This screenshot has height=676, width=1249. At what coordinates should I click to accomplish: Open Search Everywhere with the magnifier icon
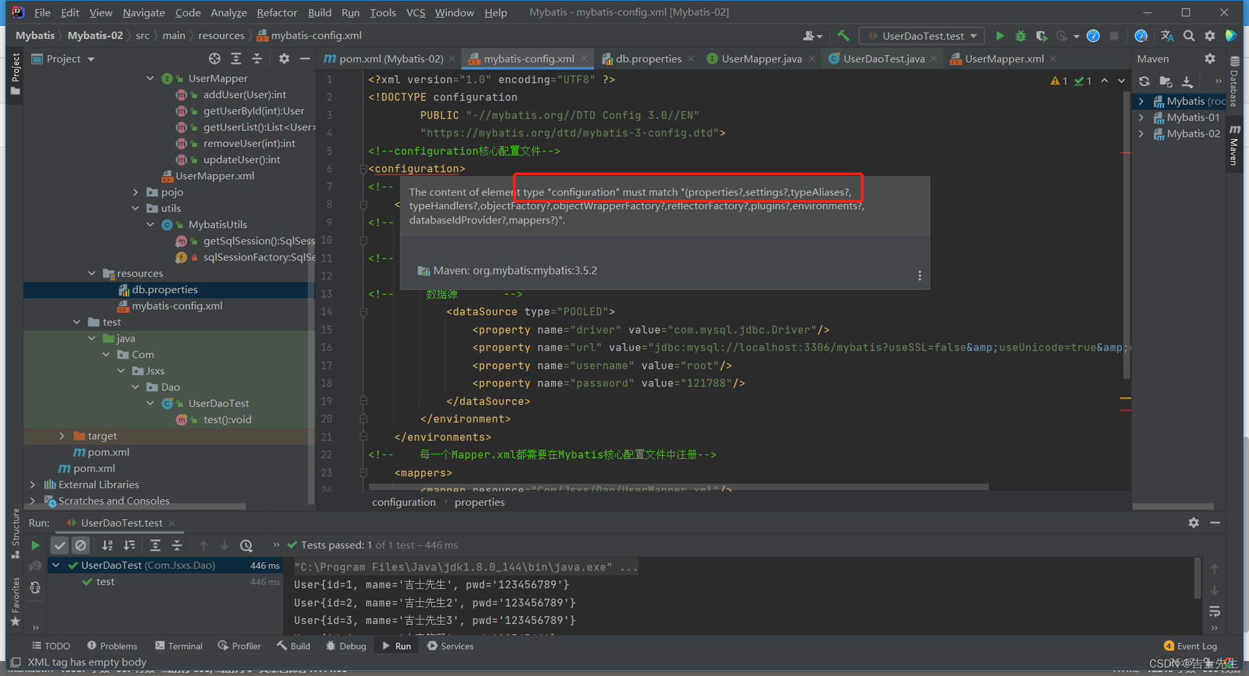[1189, 36]
